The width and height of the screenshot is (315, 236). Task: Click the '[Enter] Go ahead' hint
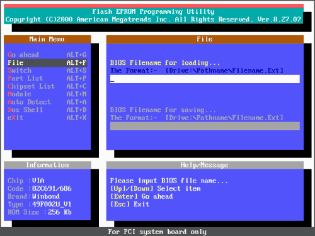pos(142,196)
